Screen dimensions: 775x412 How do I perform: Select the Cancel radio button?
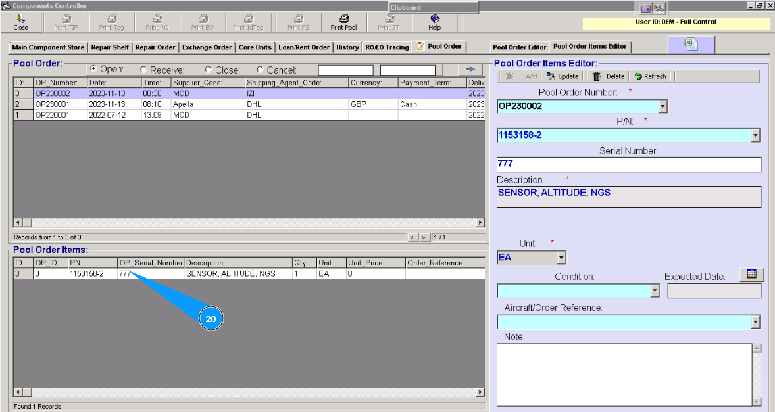coord(260,70)
